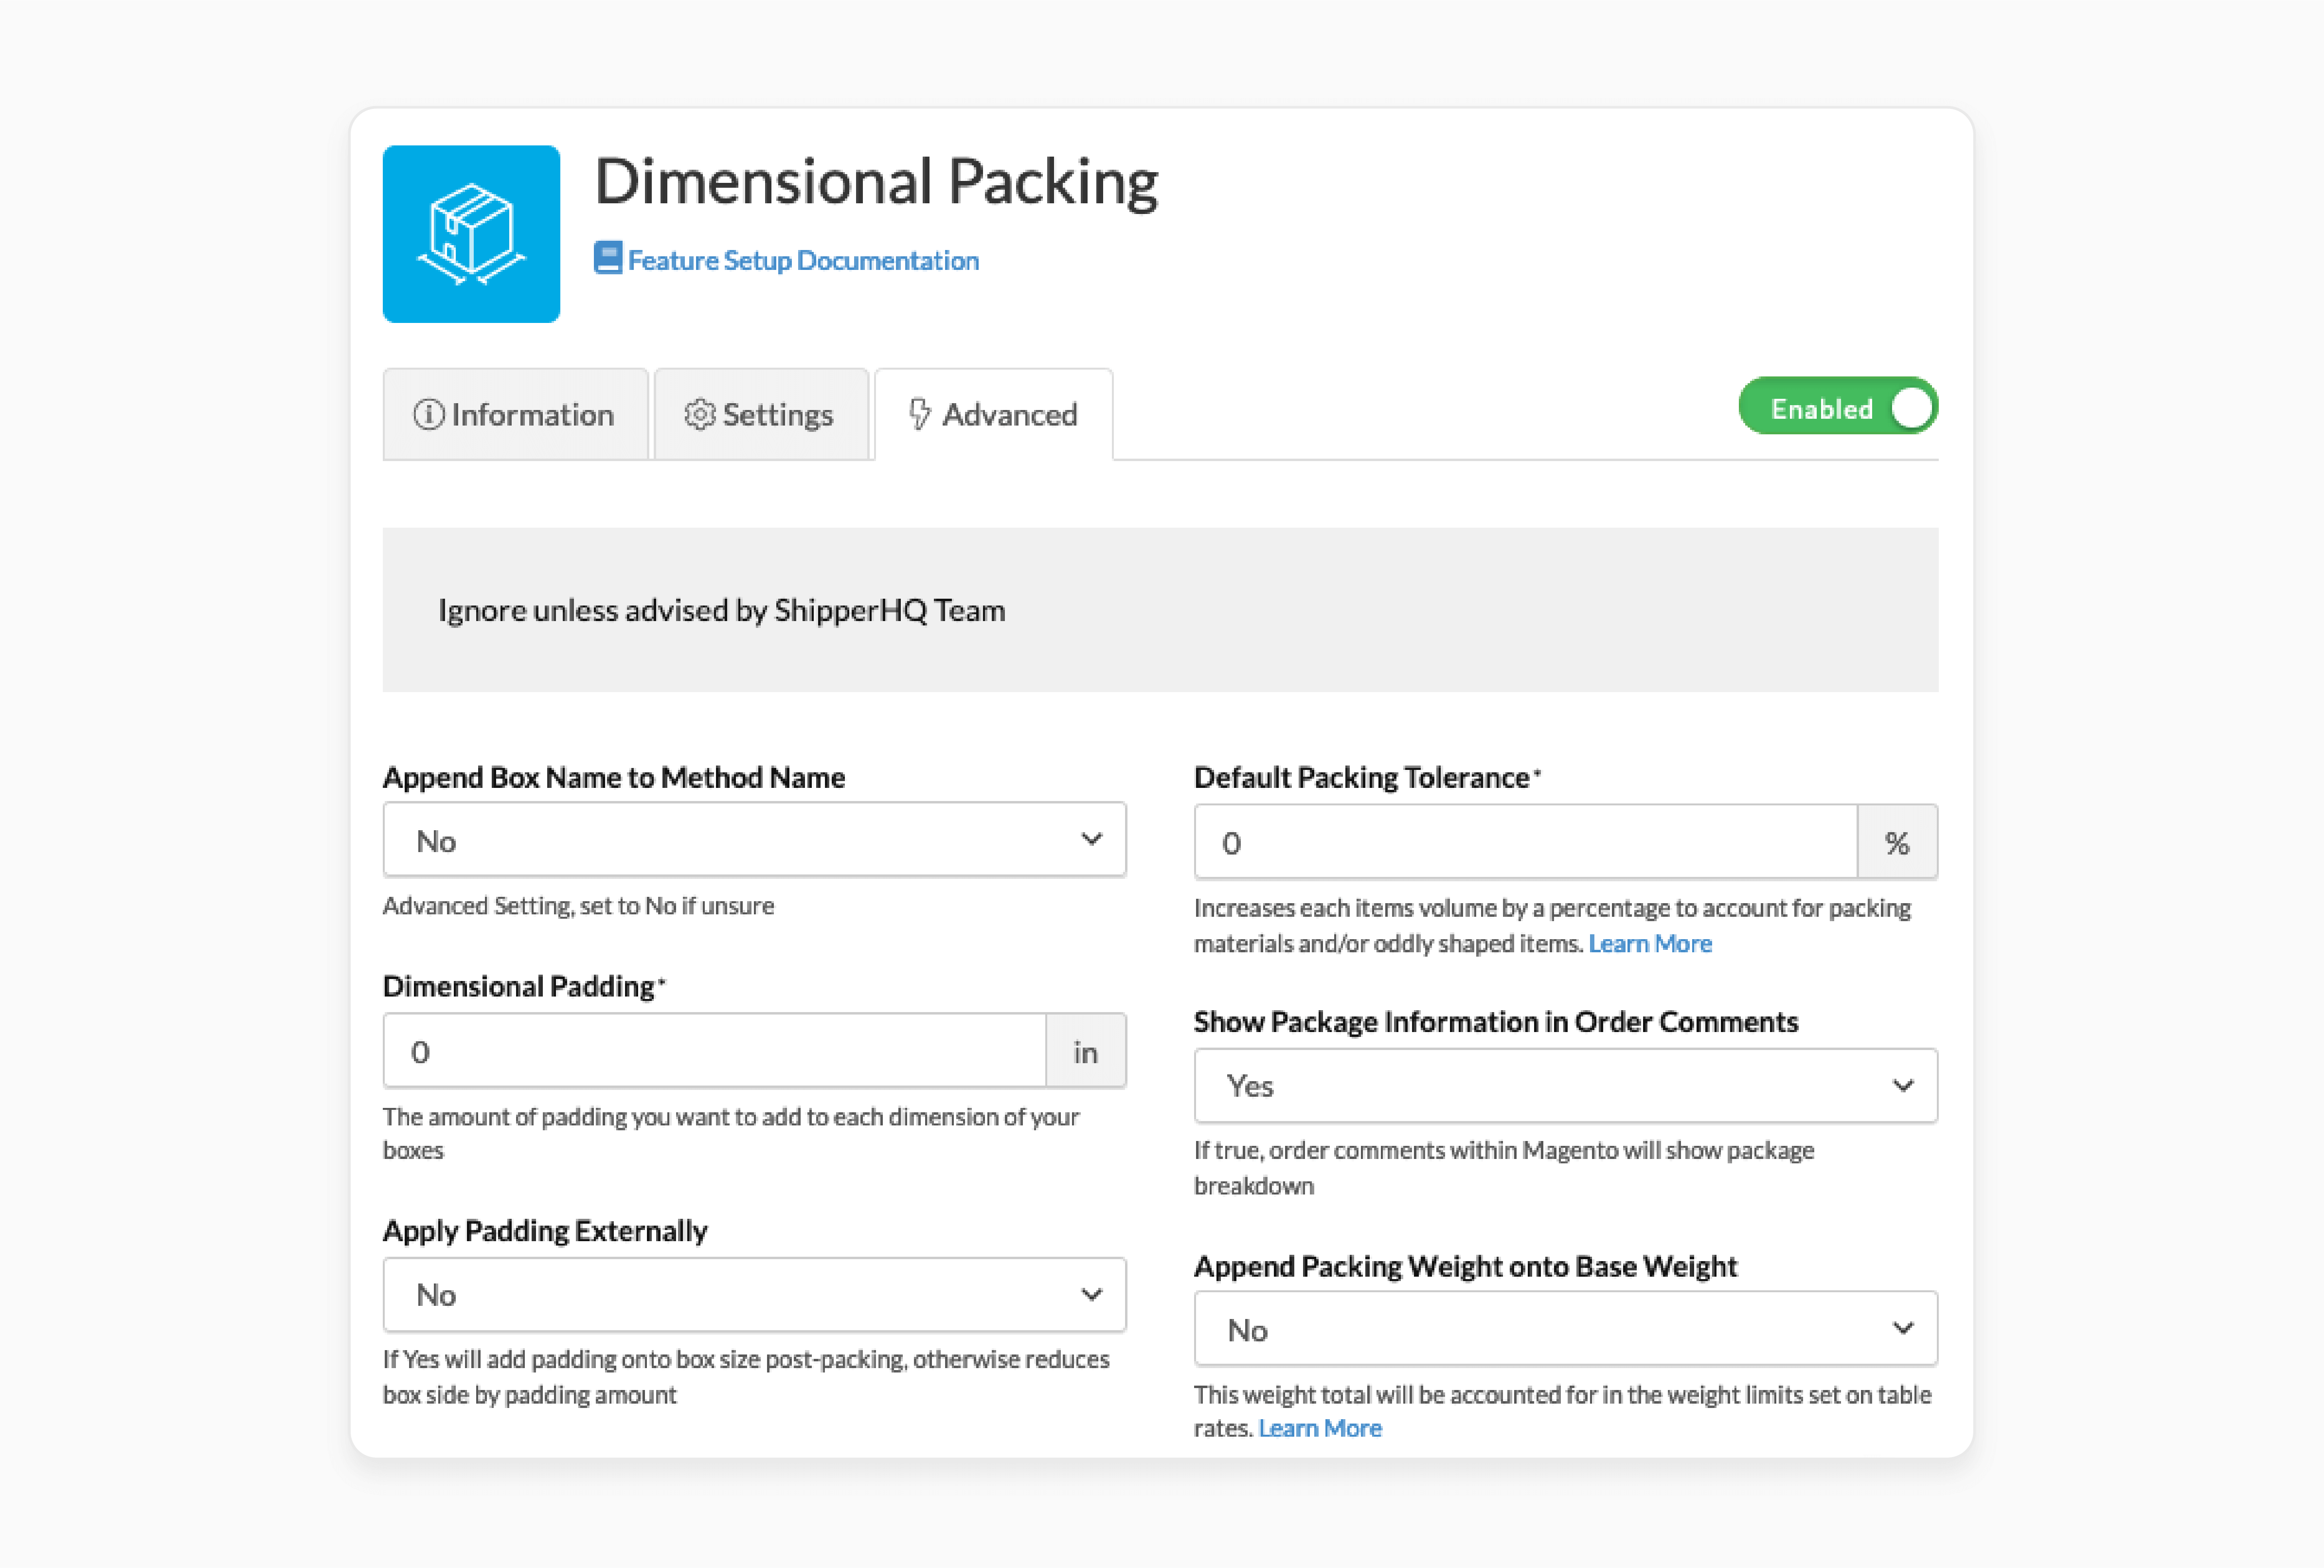This screenshot has height=1568, width=2324.
Task: Toggle the Enabled switch off
Action: [1838, 406]
